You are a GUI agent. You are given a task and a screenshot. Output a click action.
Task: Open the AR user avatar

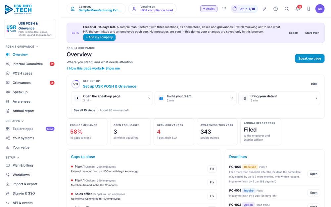coord(320,9)
